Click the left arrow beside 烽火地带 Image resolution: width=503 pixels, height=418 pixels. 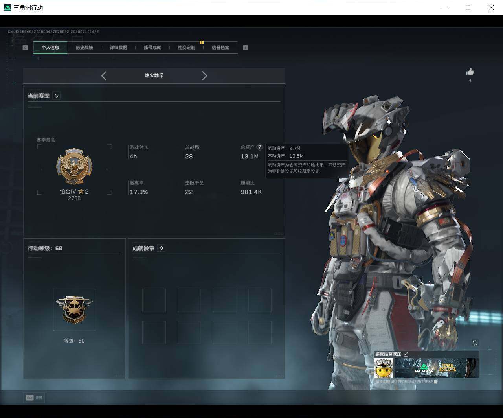pos(104,75)
